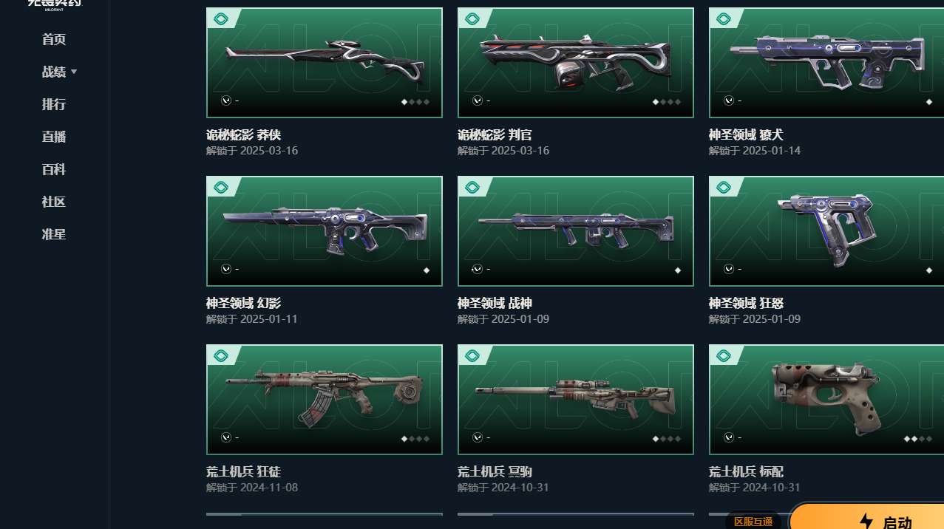Click the skin badge icon on 诡秘蛇影 莽侠 card
The image size is (944, 529).
(x=220, y=19)
